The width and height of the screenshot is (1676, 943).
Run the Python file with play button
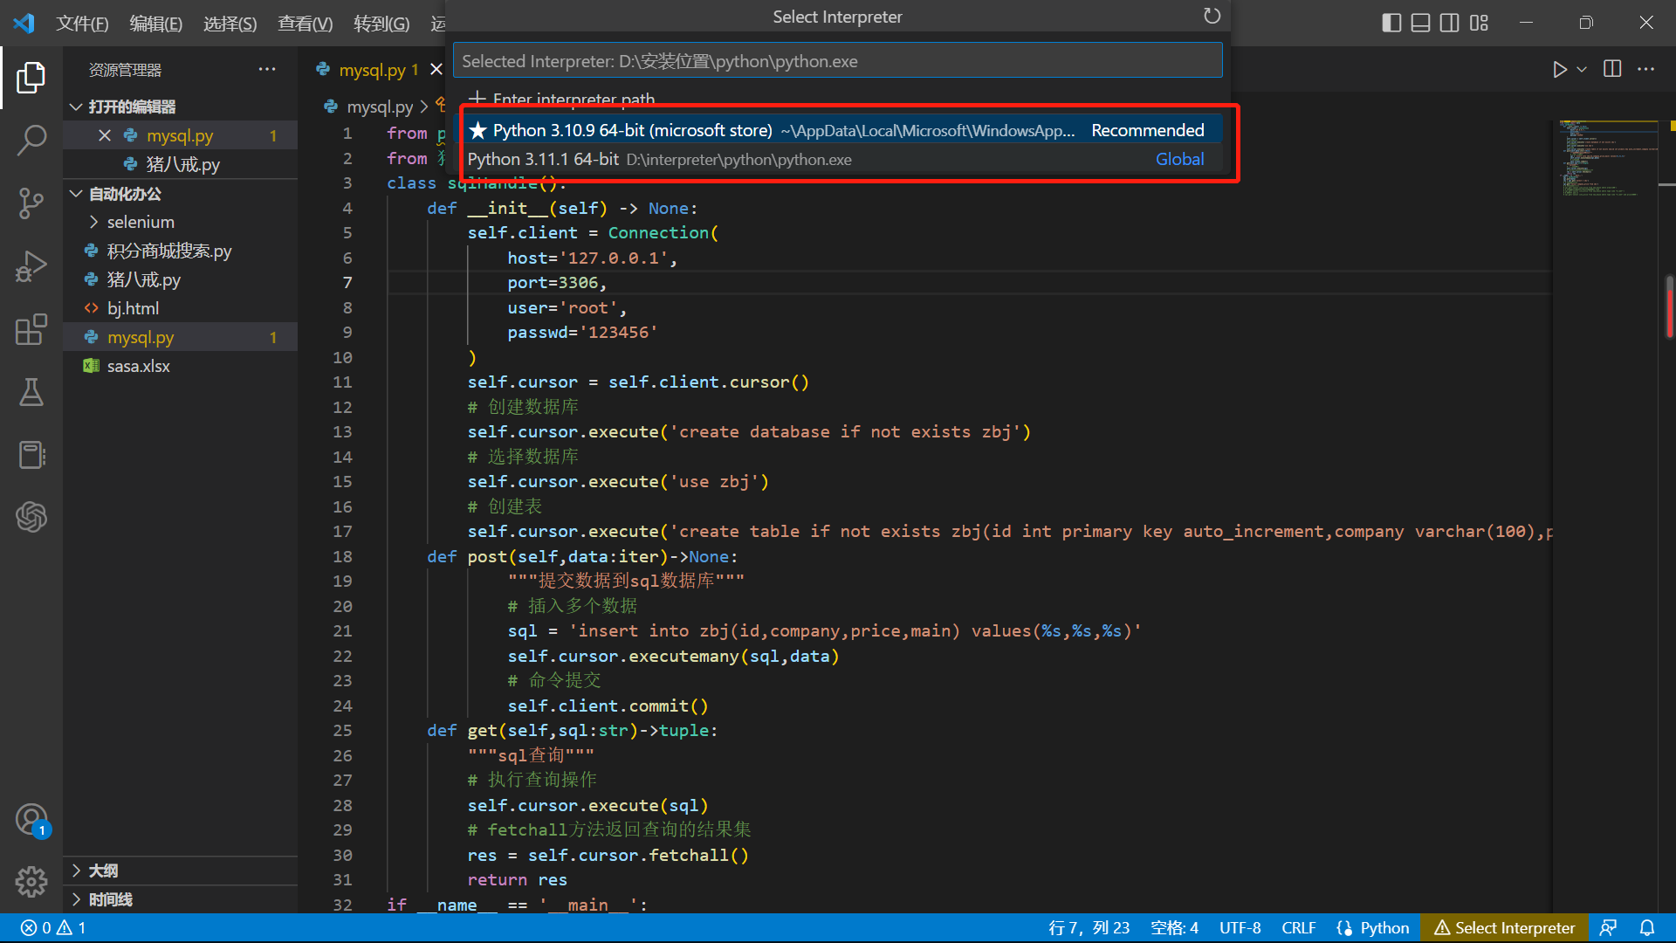1559,69
